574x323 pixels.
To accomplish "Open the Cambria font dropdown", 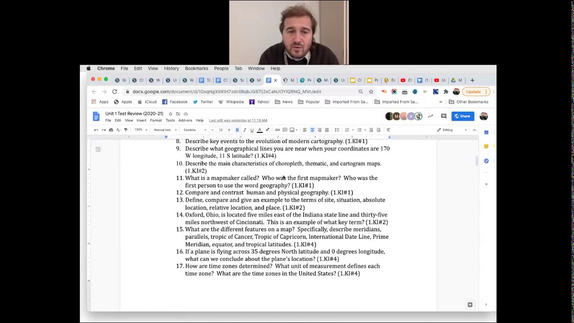I will (x=195, y=130).
